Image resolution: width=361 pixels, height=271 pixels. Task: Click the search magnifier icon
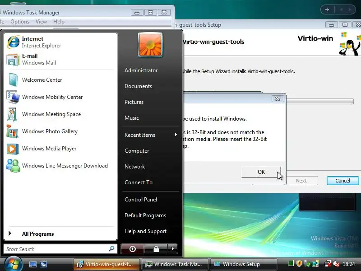coord(111,249)
